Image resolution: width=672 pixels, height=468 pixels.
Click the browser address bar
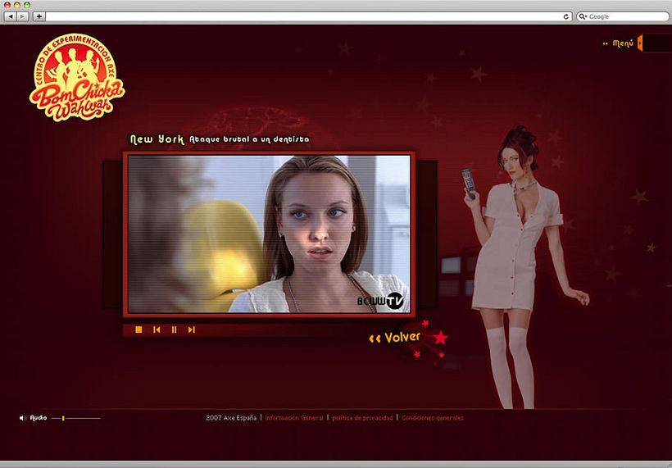click(303, 16)
